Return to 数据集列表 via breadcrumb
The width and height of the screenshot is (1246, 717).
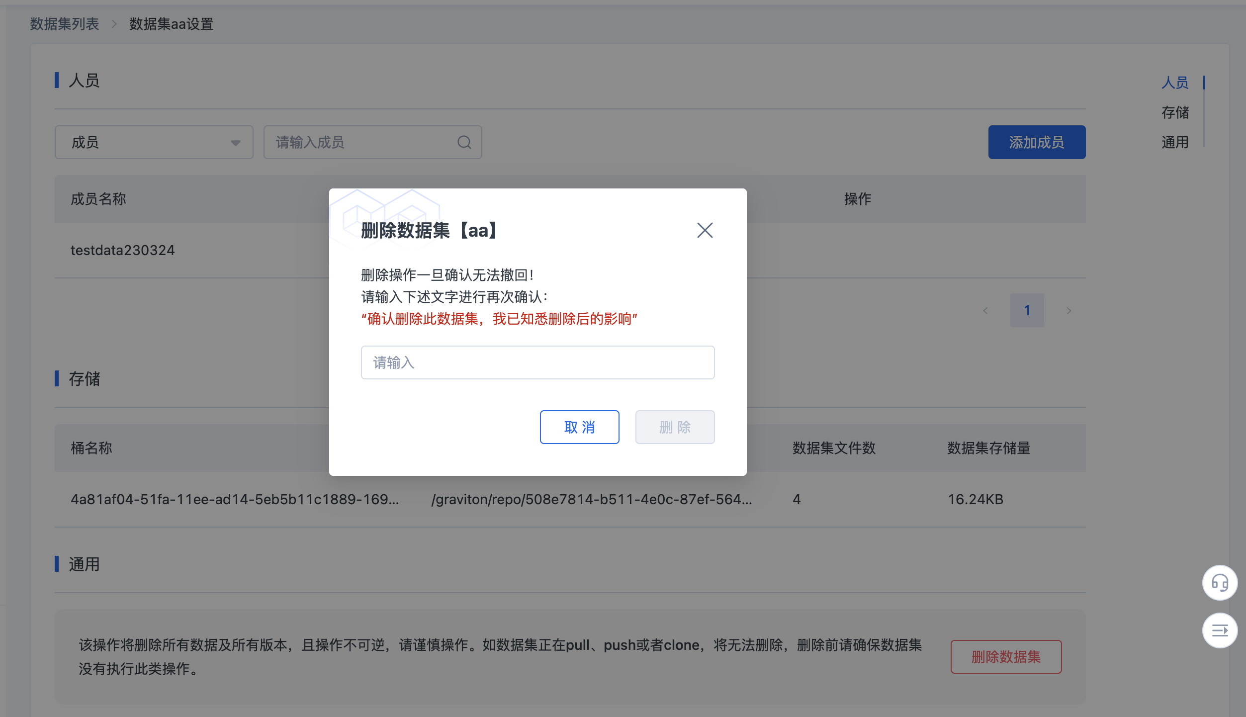63,24
